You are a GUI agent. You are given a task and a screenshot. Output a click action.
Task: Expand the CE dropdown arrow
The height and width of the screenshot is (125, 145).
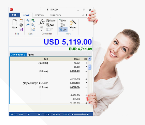41,30
